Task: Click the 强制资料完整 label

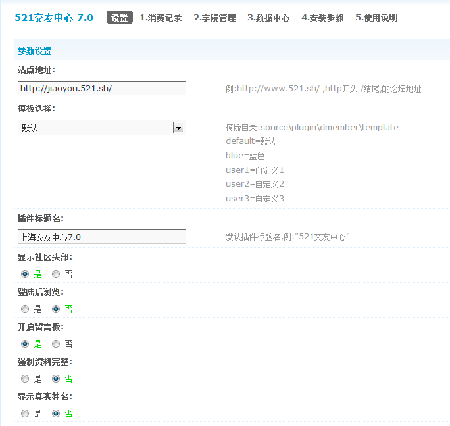Action: pyautogui.click(x=45, y=362)
